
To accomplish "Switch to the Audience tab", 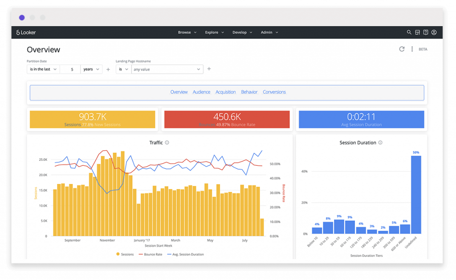I will (x=201, y=92).
